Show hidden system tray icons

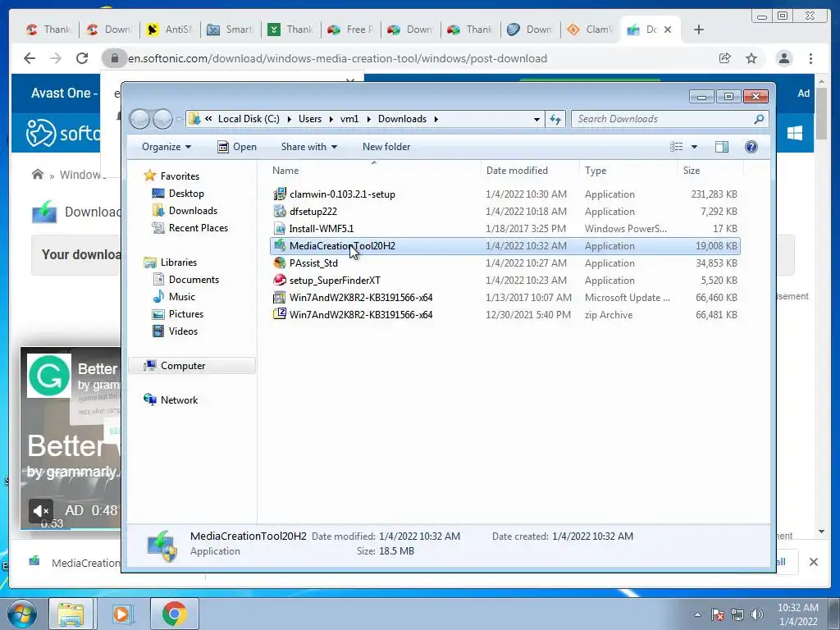pos(697,614)
